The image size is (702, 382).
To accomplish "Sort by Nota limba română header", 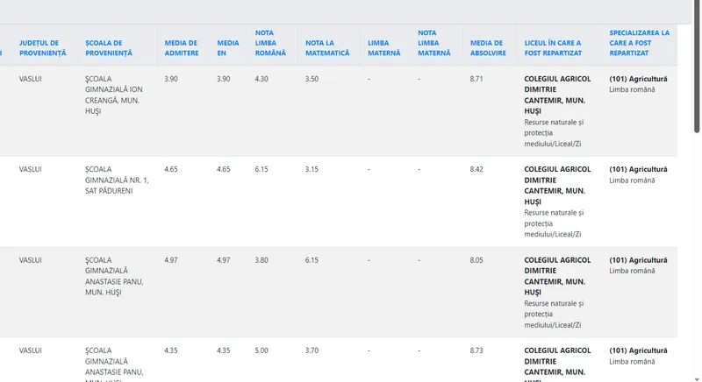I will [x=270, y=43].
